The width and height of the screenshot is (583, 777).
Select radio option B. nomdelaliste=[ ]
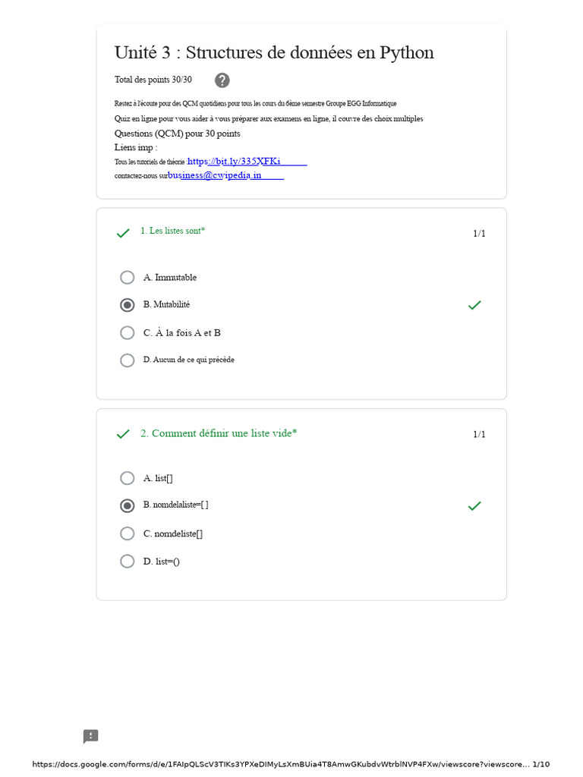[x=128, y=505]
